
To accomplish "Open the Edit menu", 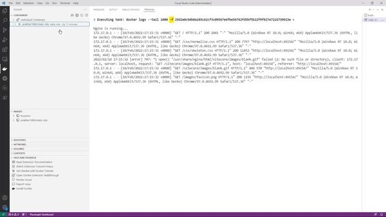I will (x=18, y=3).
